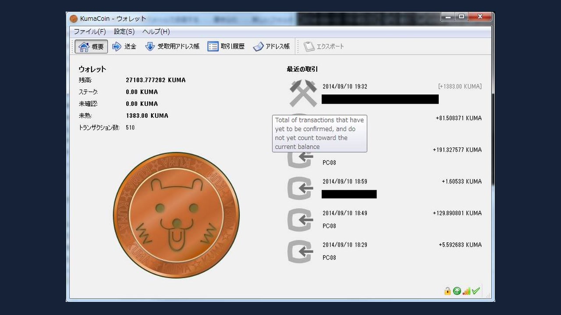This screenshot has height=315, width=561.
Task: Click the wallet lock status icon
Action: pos(447,291)
